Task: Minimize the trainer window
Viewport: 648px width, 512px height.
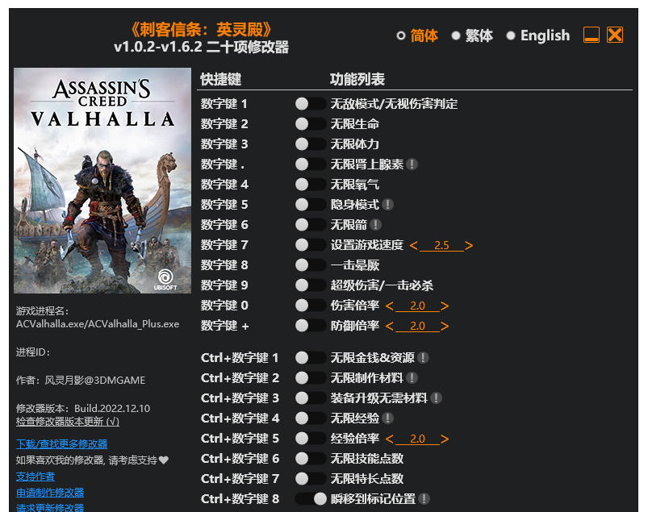Action: pos(592,35)
